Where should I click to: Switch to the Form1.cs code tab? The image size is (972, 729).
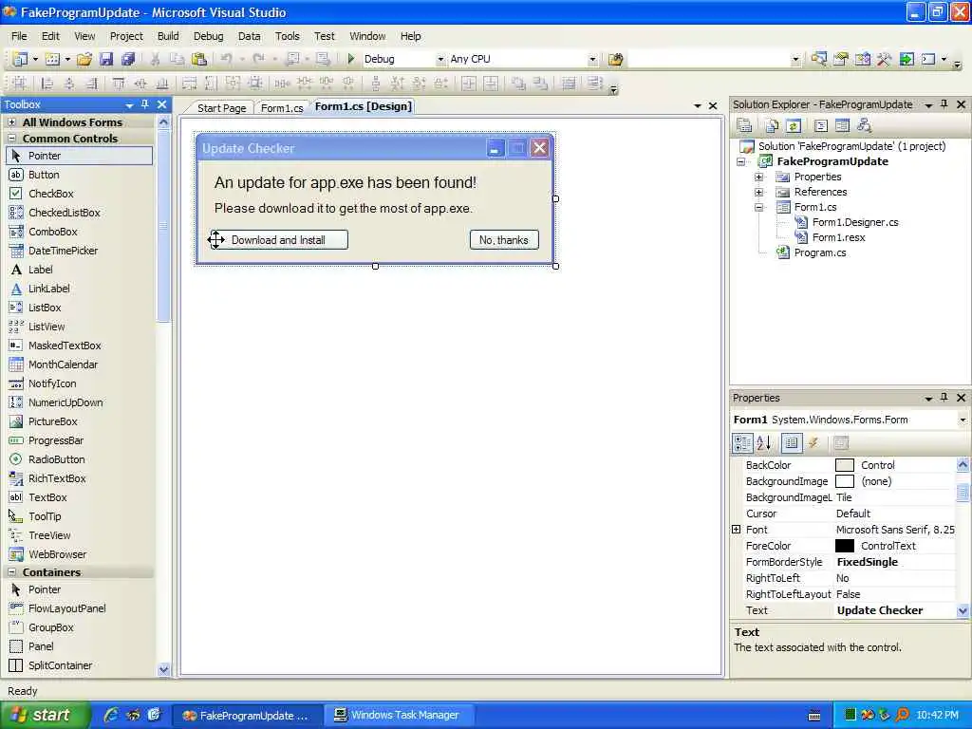tap(281, 108)
